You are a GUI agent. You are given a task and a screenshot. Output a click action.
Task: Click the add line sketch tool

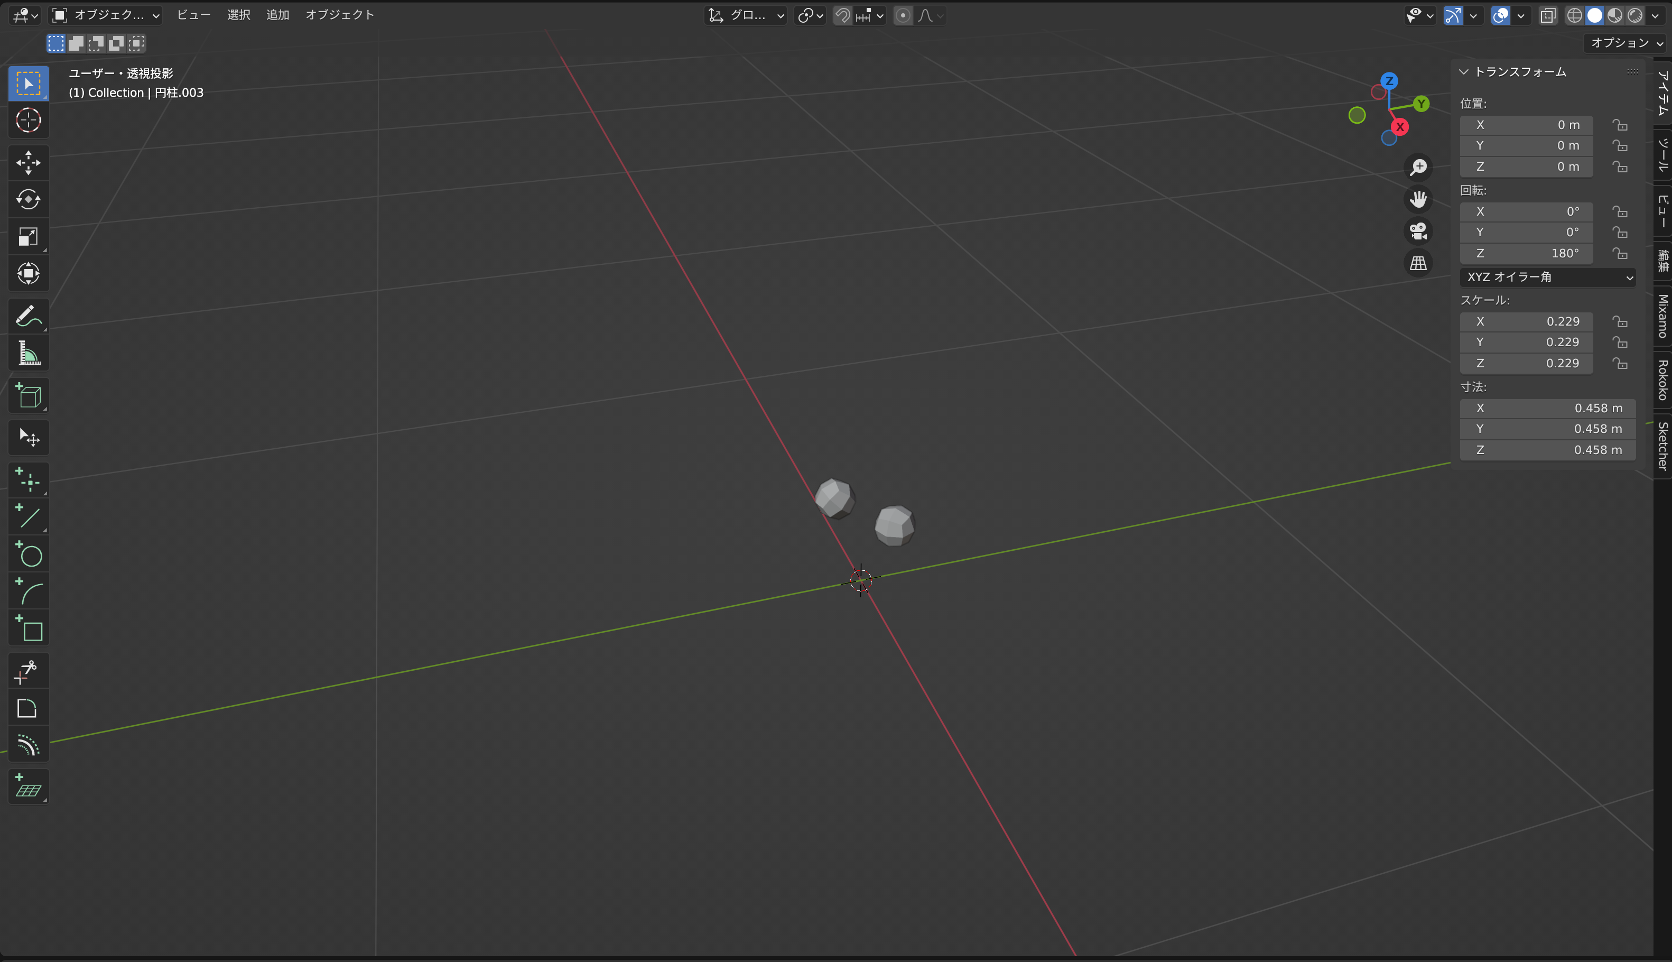pyautogui.click(x=29, y=517)
